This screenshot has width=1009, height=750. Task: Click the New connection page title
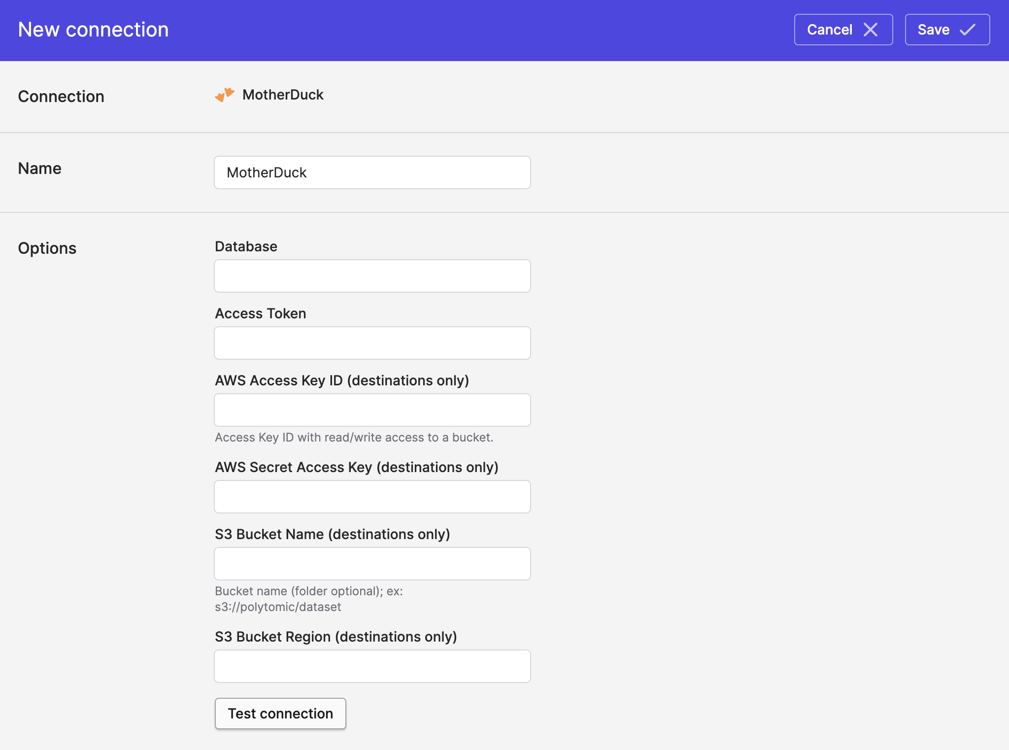coord(93,30)
